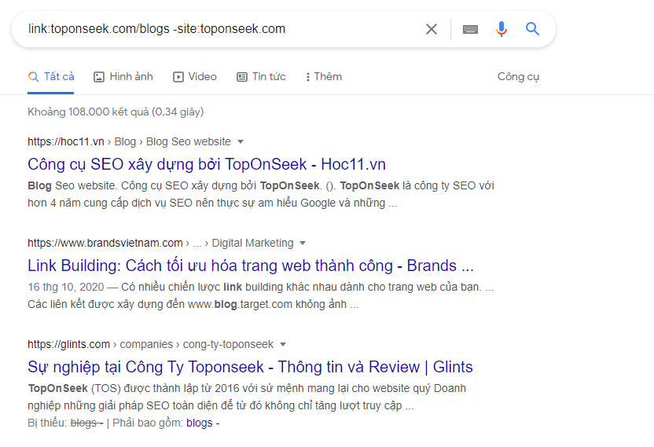Expand dropdown arrow beside brandsvietnam.com Digital Marketing

(x=303, y=243)
